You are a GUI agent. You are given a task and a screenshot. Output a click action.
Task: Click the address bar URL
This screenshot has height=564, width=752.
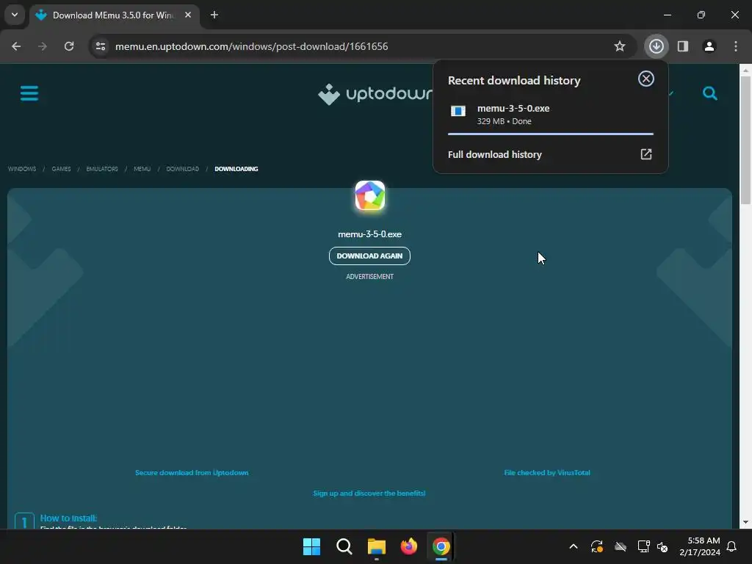click(x=251, y=46)
